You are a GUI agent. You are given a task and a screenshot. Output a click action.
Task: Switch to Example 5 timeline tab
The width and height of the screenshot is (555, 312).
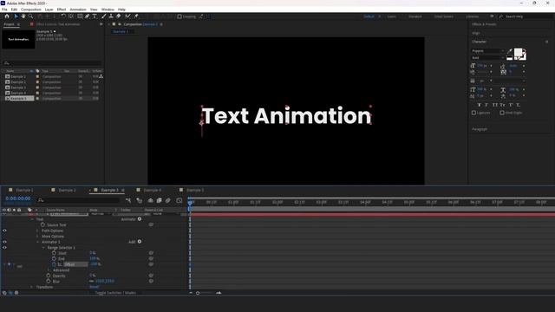click(195, 191)
